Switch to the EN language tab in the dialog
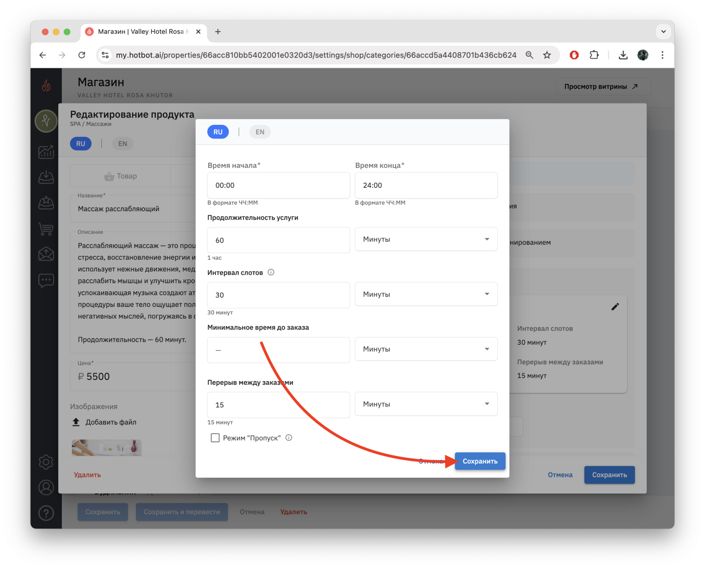The height and width of the screenshot is (569, 705). [260, 132]
